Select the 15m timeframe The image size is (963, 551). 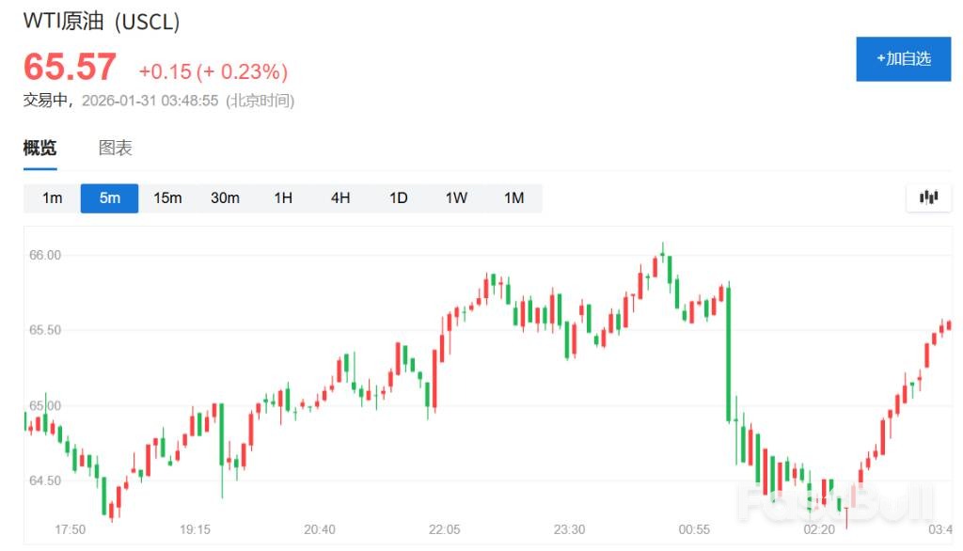(x=167, y=197)
